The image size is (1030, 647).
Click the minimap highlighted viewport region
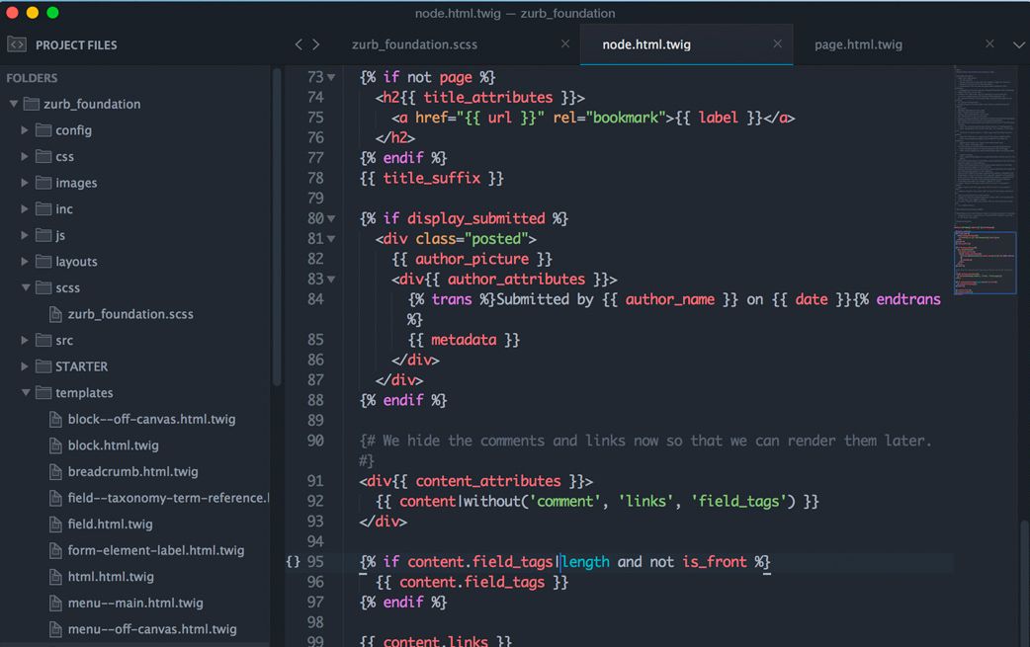(985, 263)
